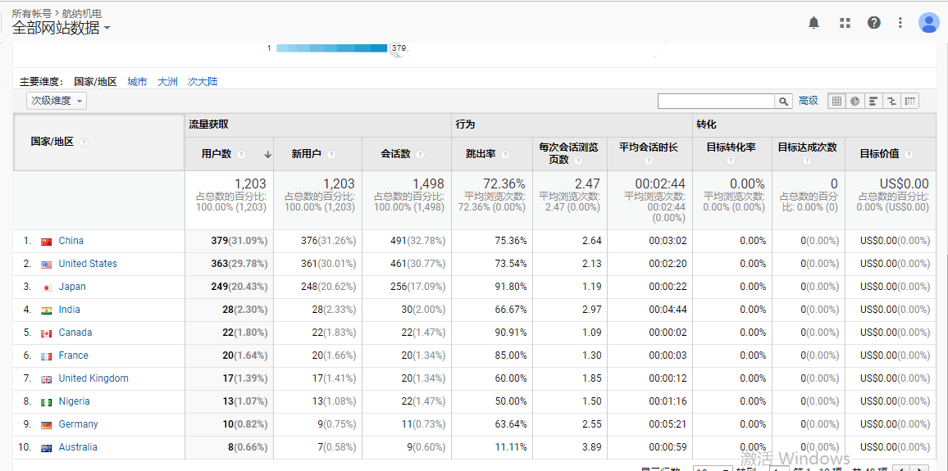Image resolution: width=948 pixels, height=471 pixels.
Task: Select Germany's session duration 00:05:21
Action: click(668, 424)
